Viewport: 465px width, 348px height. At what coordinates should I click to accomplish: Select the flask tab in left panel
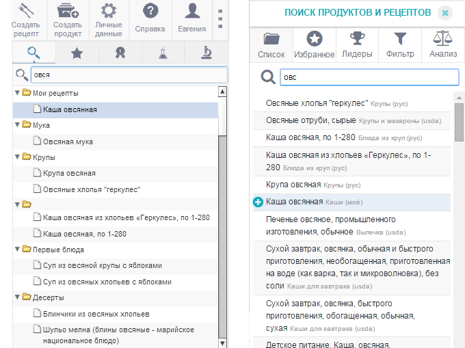pos(163,52)
